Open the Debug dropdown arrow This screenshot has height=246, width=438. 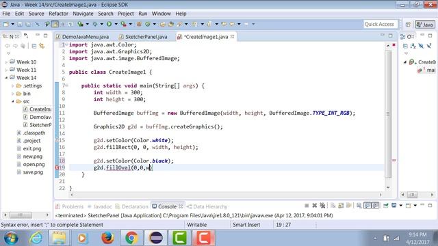(x=101, y=25)
